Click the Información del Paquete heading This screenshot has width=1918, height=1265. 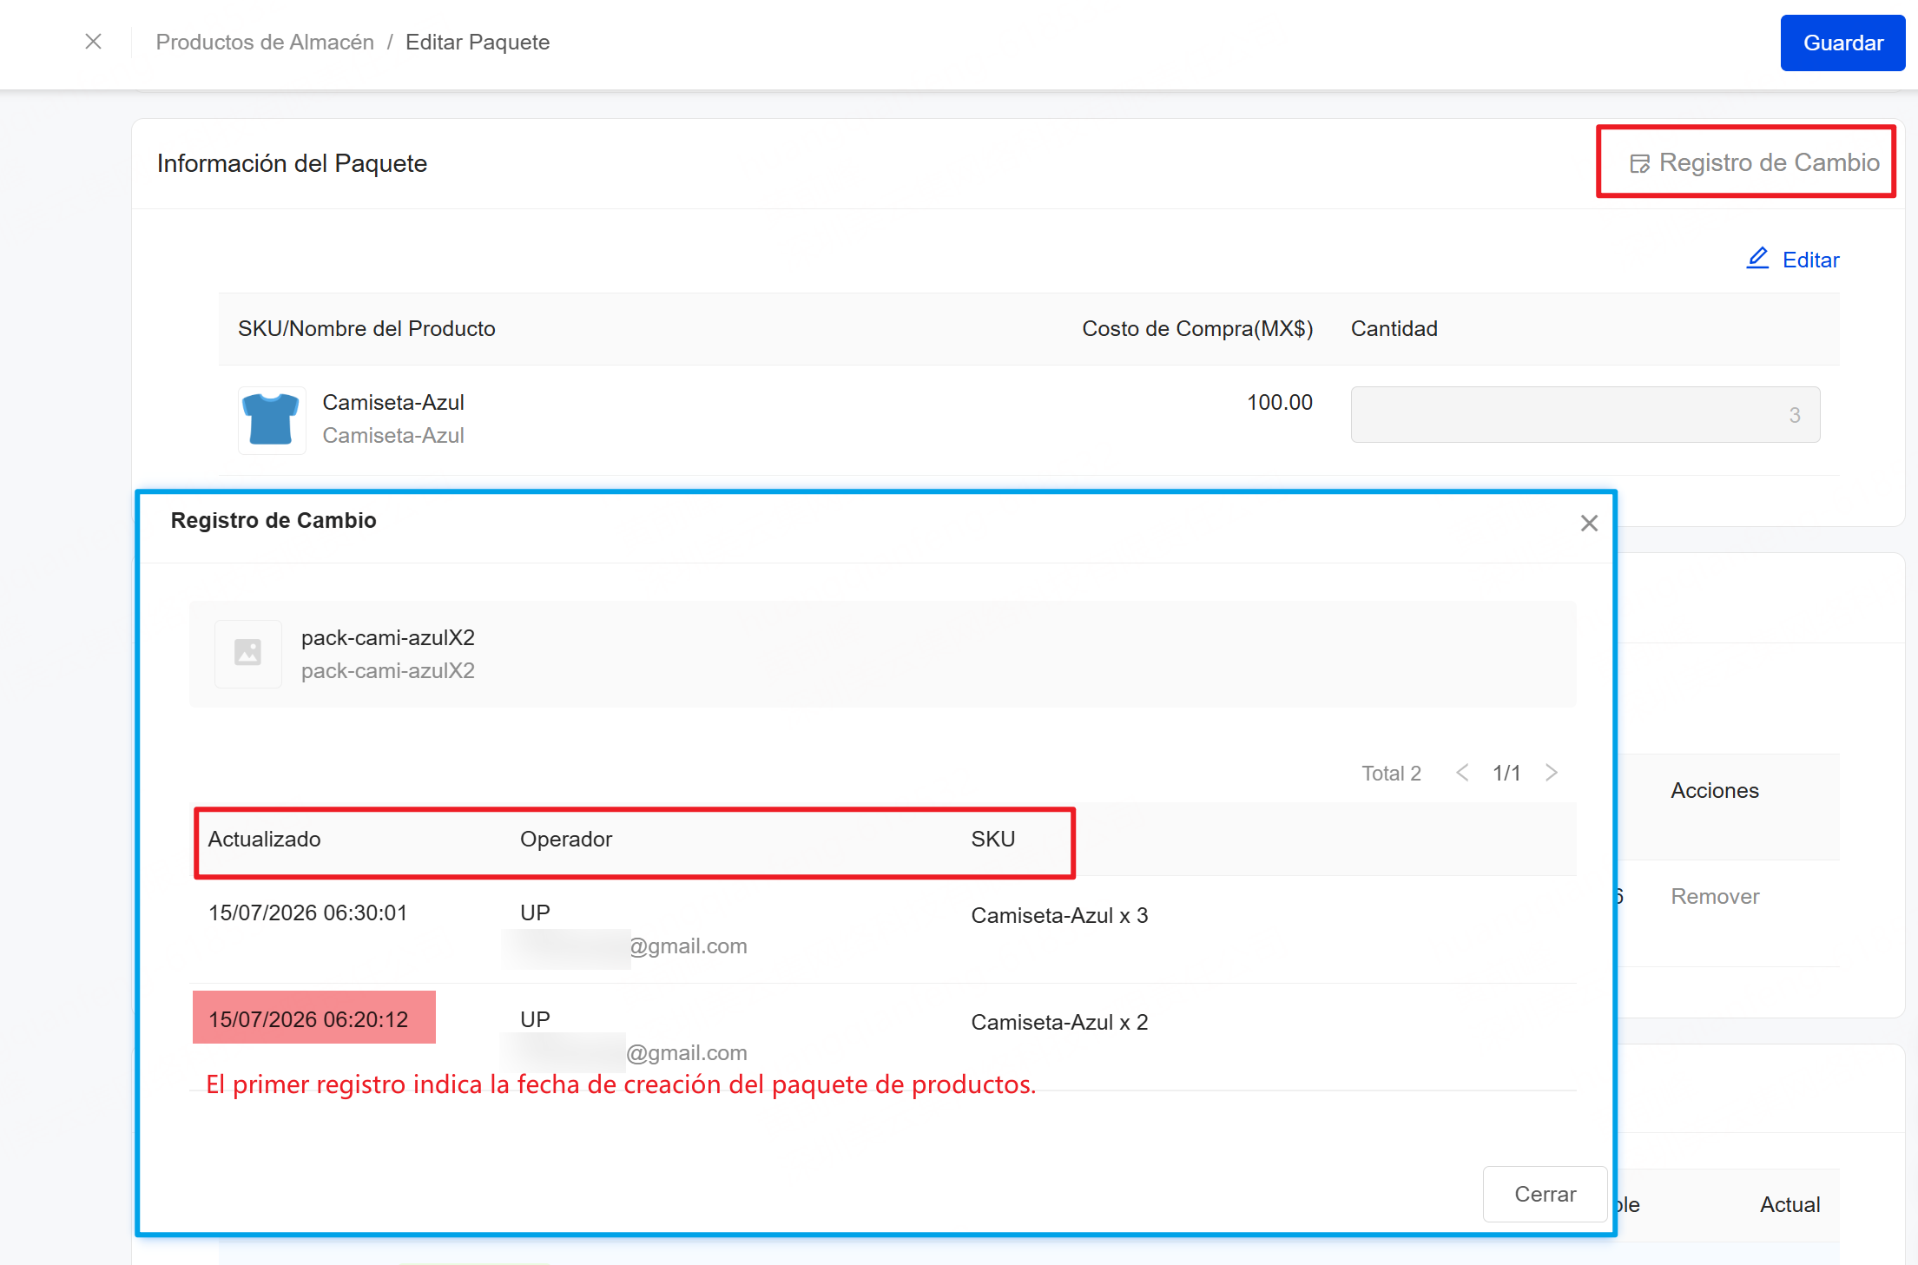click(292, 163)
